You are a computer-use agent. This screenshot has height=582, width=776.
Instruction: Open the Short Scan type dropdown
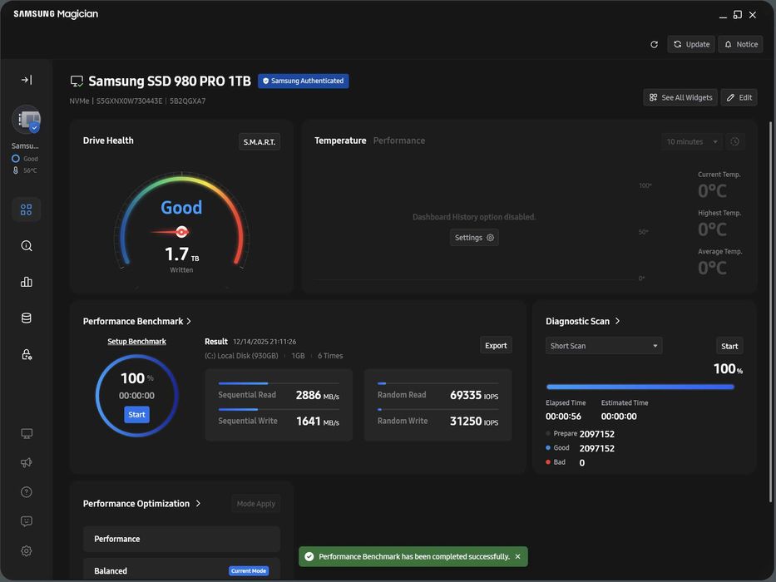[604, 346]
